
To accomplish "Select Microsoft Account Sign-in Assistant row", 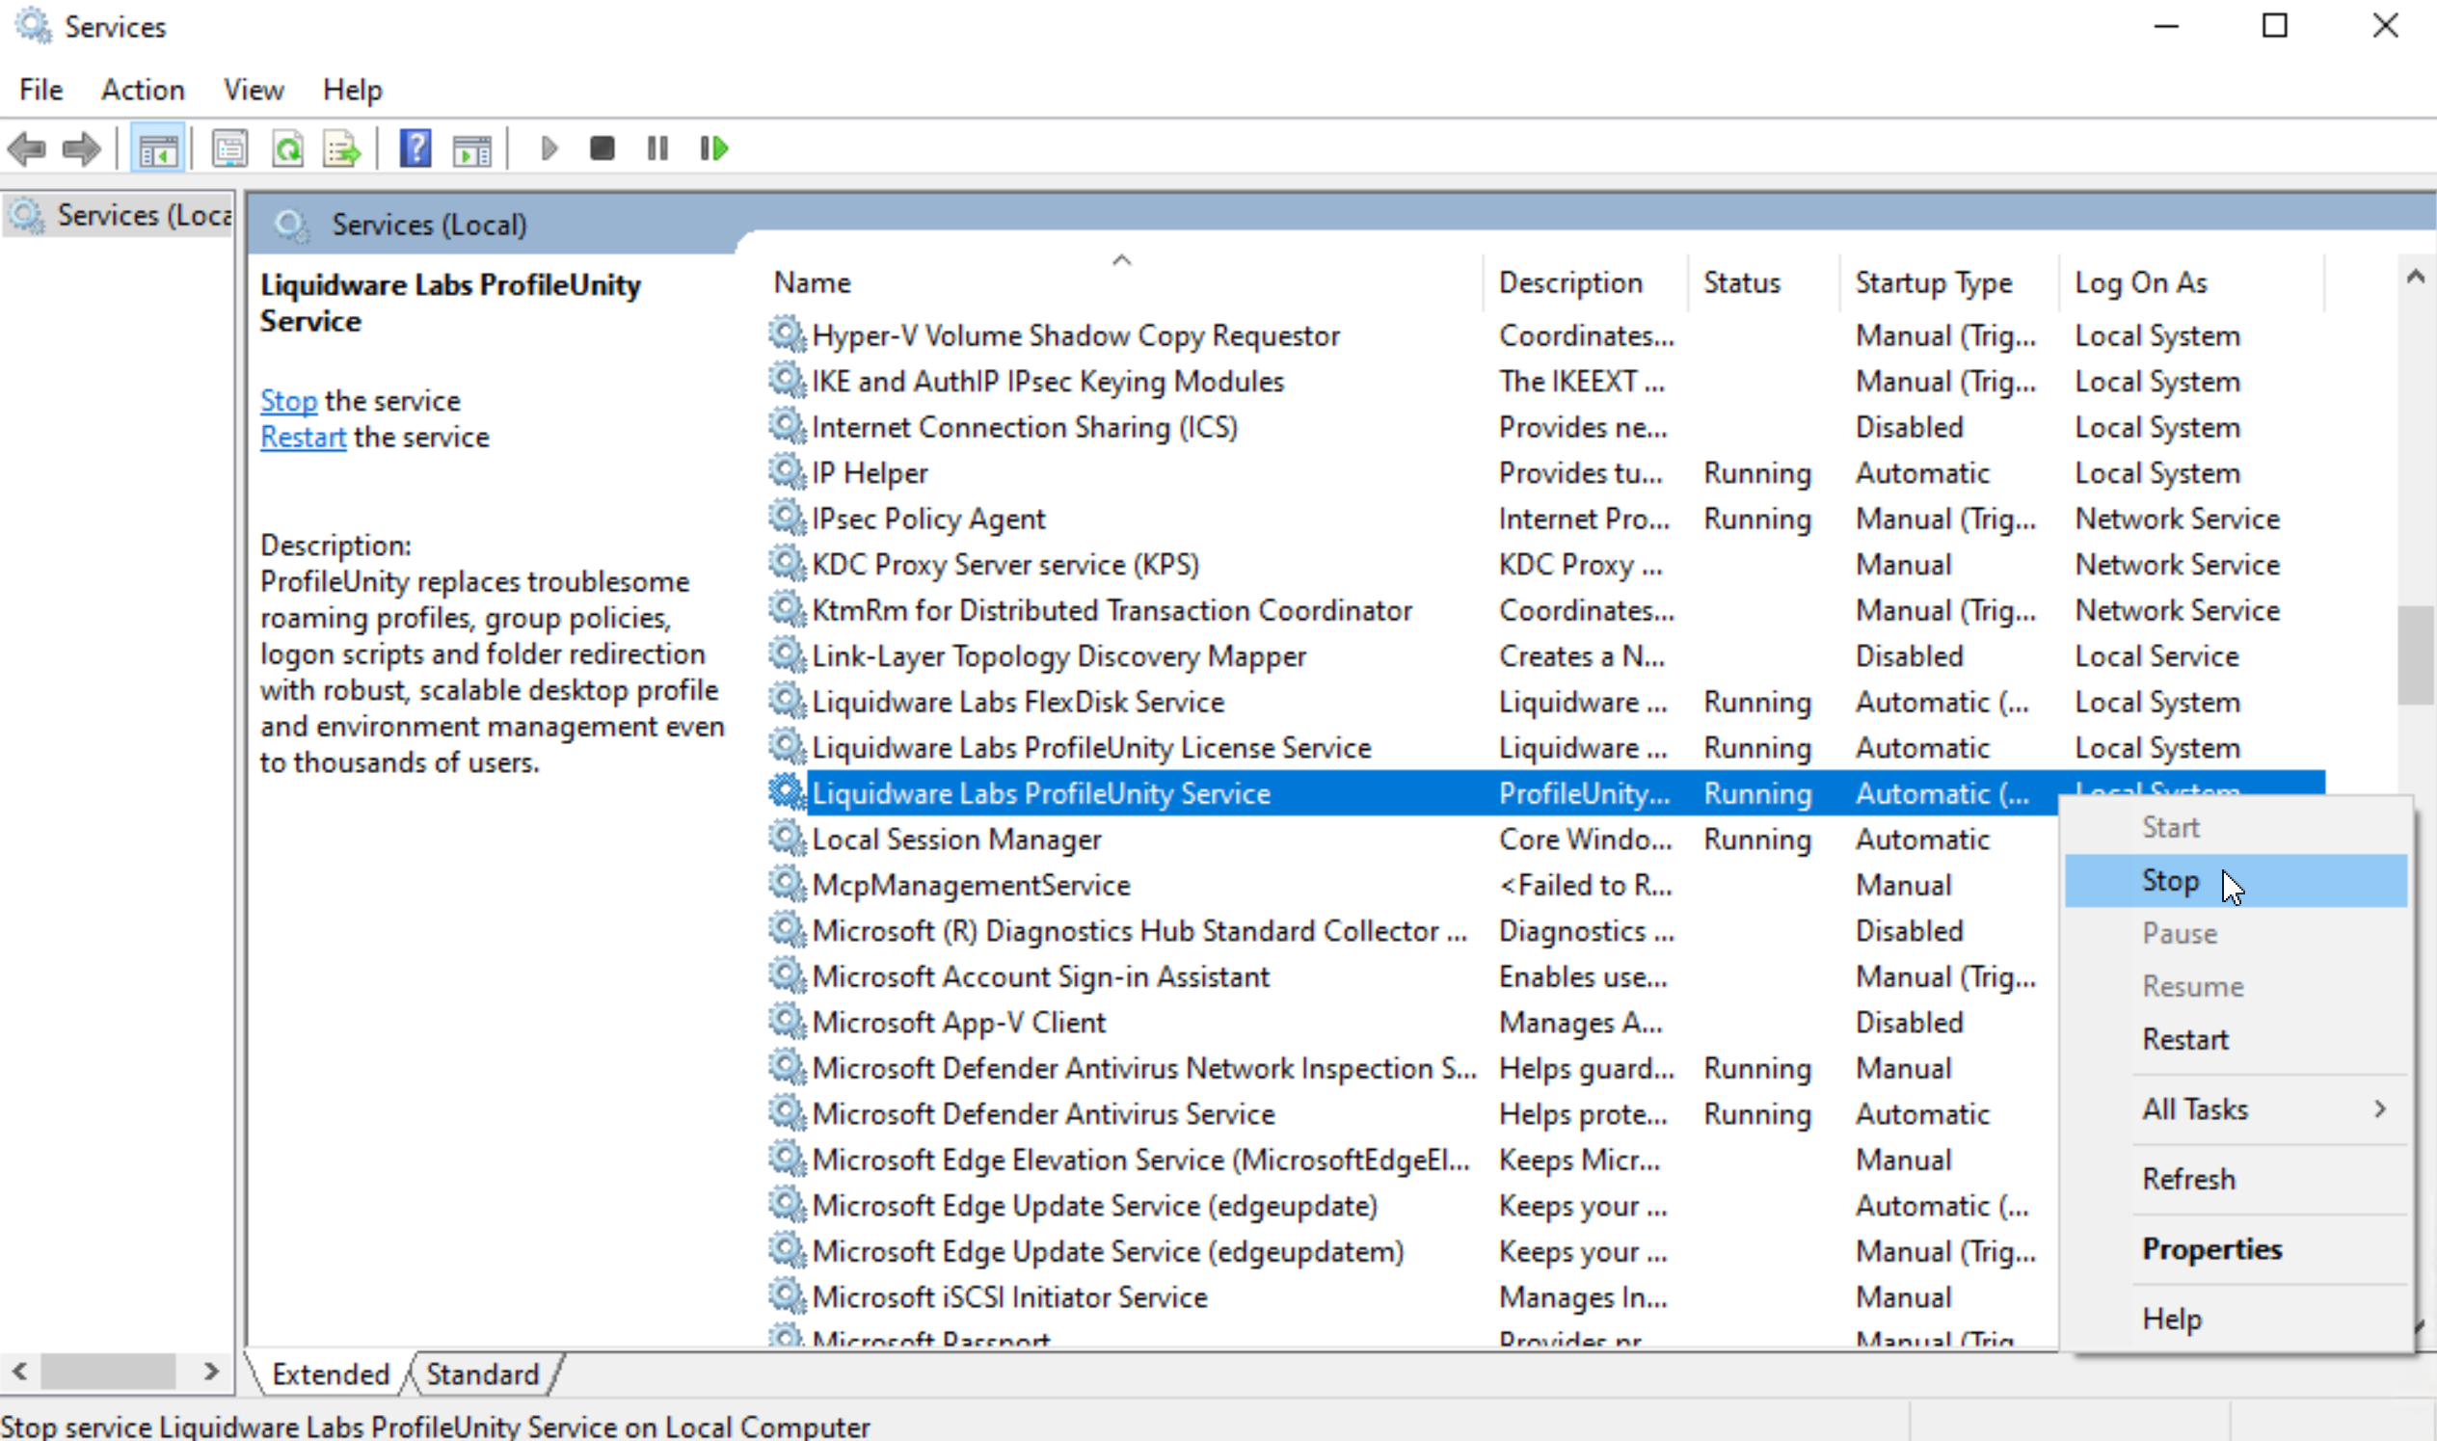I will pyautogui.click(x=1412, y=976).
